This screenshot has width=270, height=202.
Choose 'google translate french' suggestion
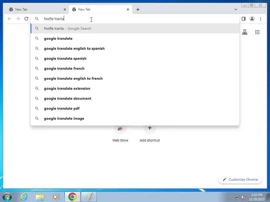coord(135,68)
